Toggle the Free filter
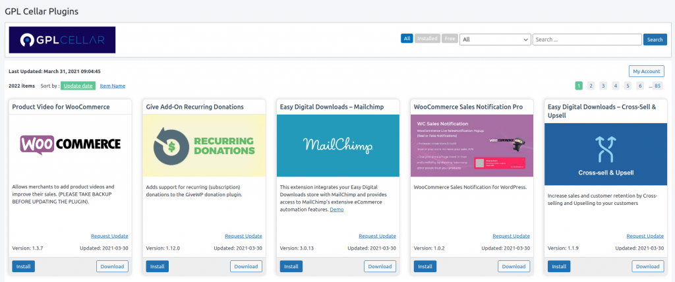 tap(450, 38)
